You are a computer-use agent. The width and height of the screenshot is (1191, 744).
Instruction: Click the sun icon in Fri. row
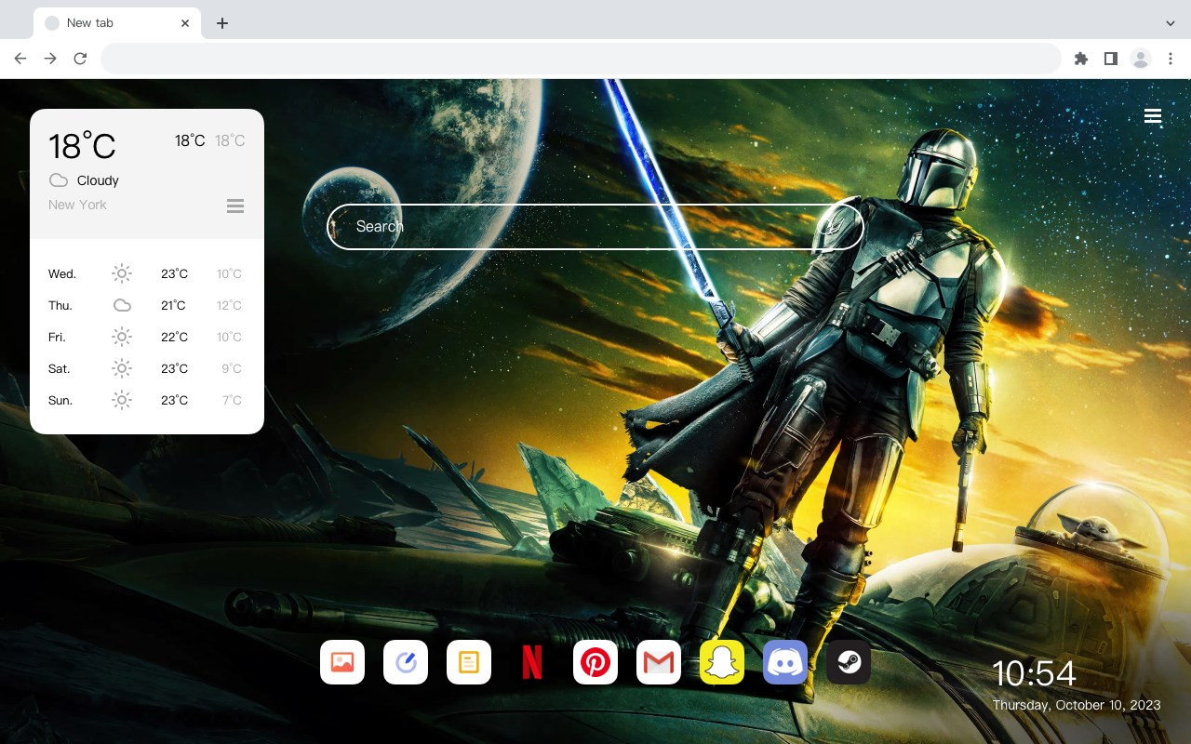(122, 337)
